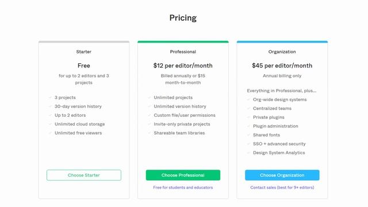Click checkmark beside Design System Analytics

(x=248, y=153)
